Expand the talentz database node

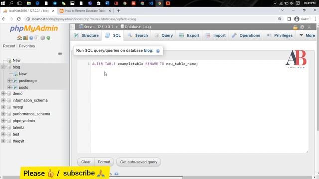(3, 128)
